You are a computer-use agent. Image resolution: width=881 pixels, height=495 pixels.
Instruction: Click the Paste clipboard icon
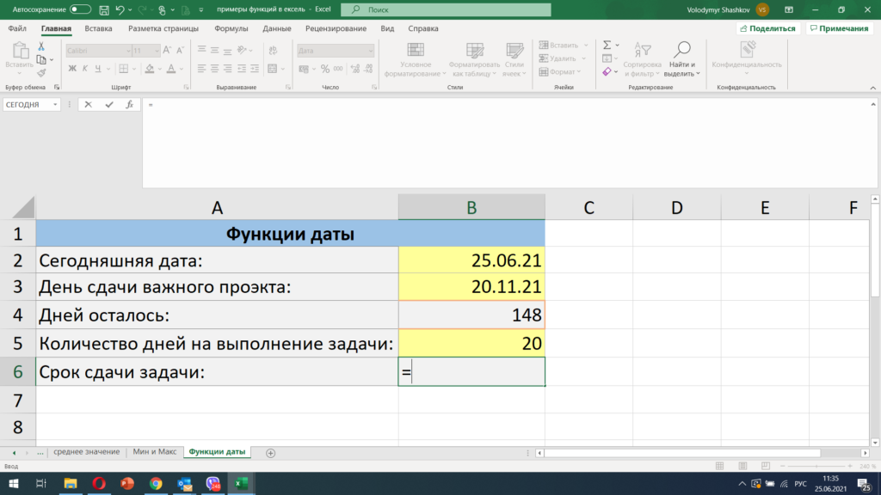(21, 51)
